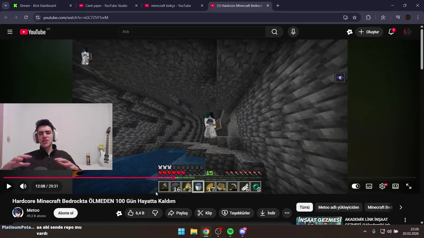Click the star-shaped icon beside Oluştur
Screen dimensions: 424x238
349,32
